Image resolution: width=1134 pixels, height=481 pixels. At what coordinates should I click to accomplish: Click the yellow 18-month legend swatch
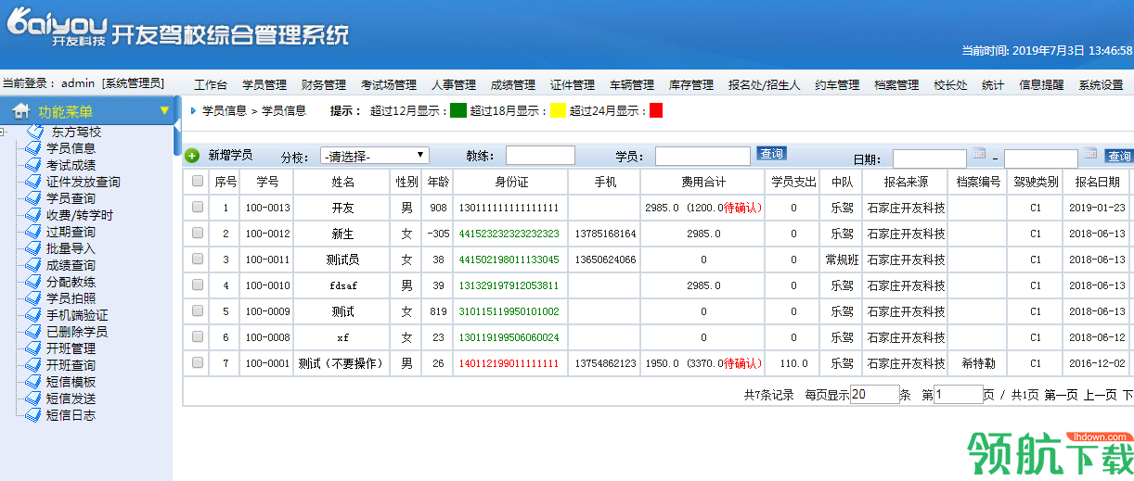(558, 111)
